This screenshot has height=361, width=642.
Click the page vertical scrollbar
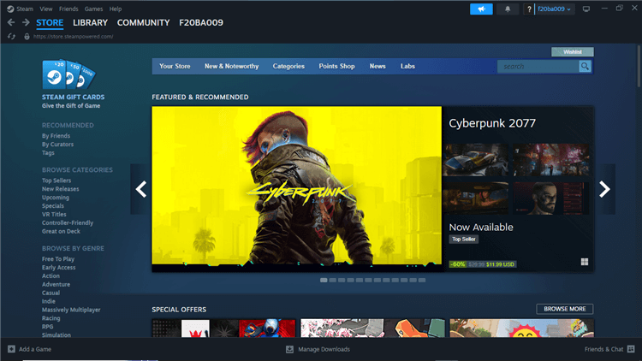pos(639,66)
